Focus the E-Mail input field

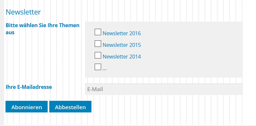[x=164, y=89]
